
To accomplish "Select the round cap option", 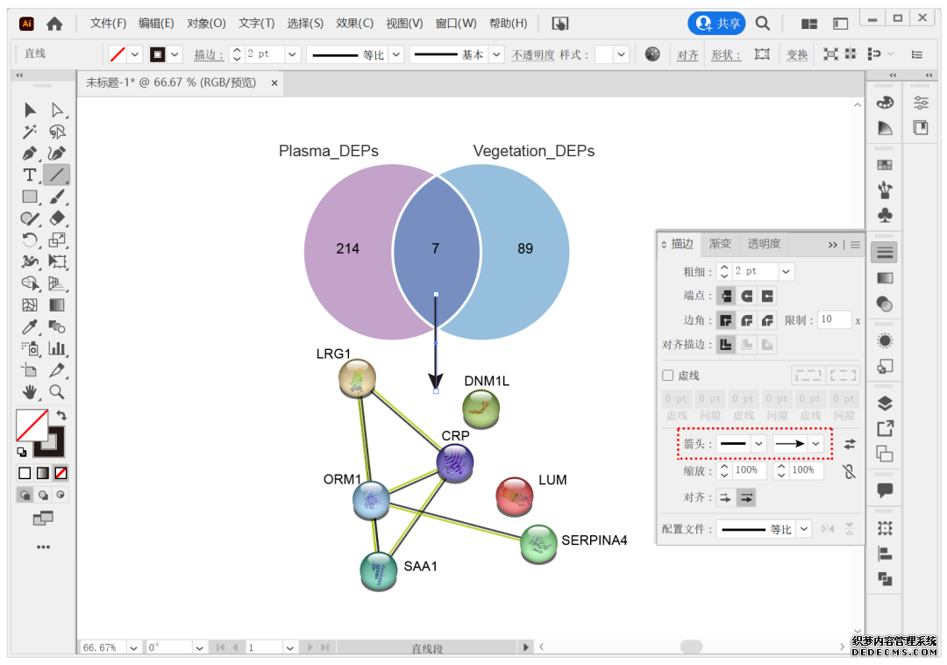I will (747, 297).
